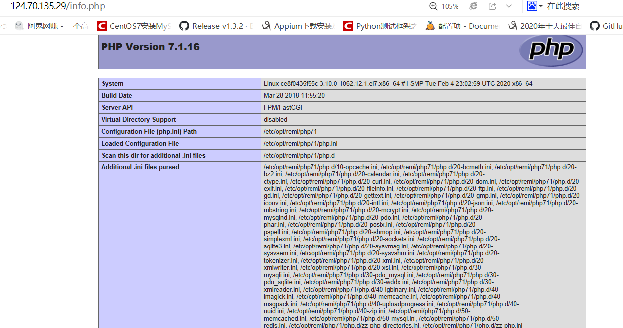The width and height of the screenshot is (623, 328).
Task: Click the address bar URL 124.70.135.29/info.php
Action: click(x=58, y=6)
